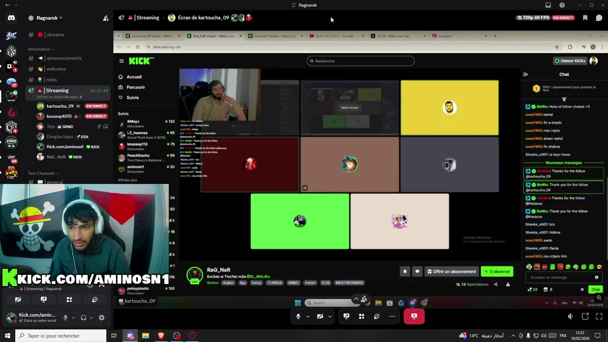Toggle camera in Discord voice panel
608x342 pixels.
(x=18, y=300)
